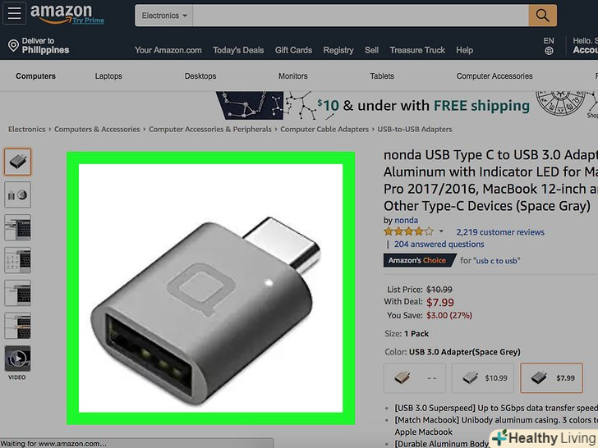Open the Computer Accessories category tab
This screenshot has height=448, width=598.
point(494,75)
